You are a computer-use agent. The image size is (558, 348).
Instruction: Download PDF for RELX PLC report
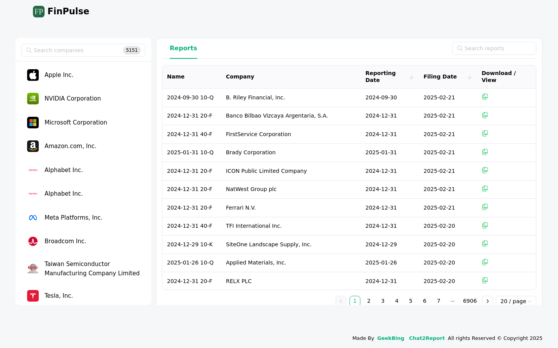(485, 280)
